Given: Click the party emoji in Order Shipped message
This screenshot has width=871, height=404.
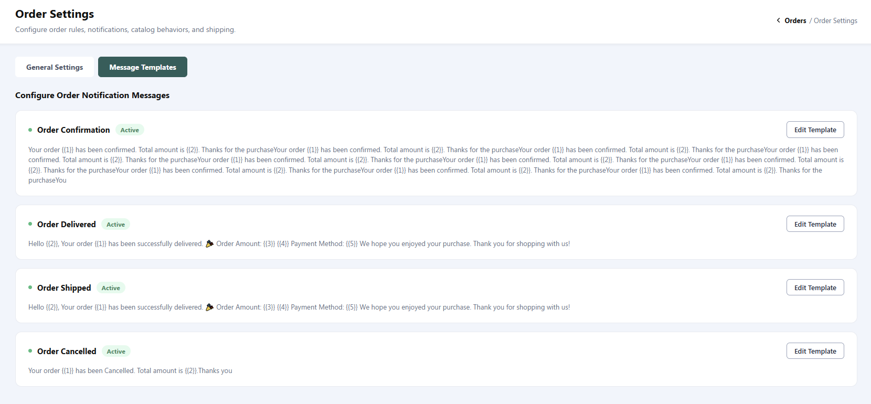Looking at the screenshot, I should pyautogui.click(x=209, y=307).
